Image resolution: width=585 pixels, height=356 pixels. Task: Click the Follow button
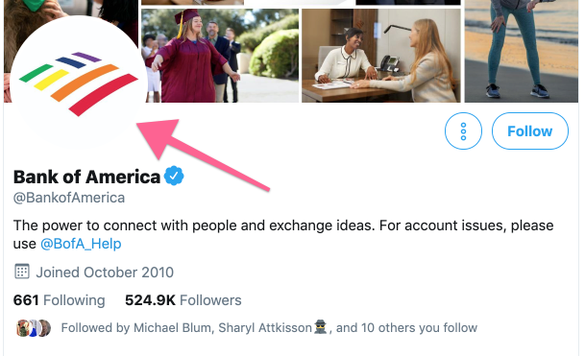pos(530,131)
